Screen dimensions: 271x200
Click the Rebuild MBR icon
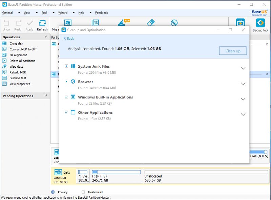click(x=4, y=72)
